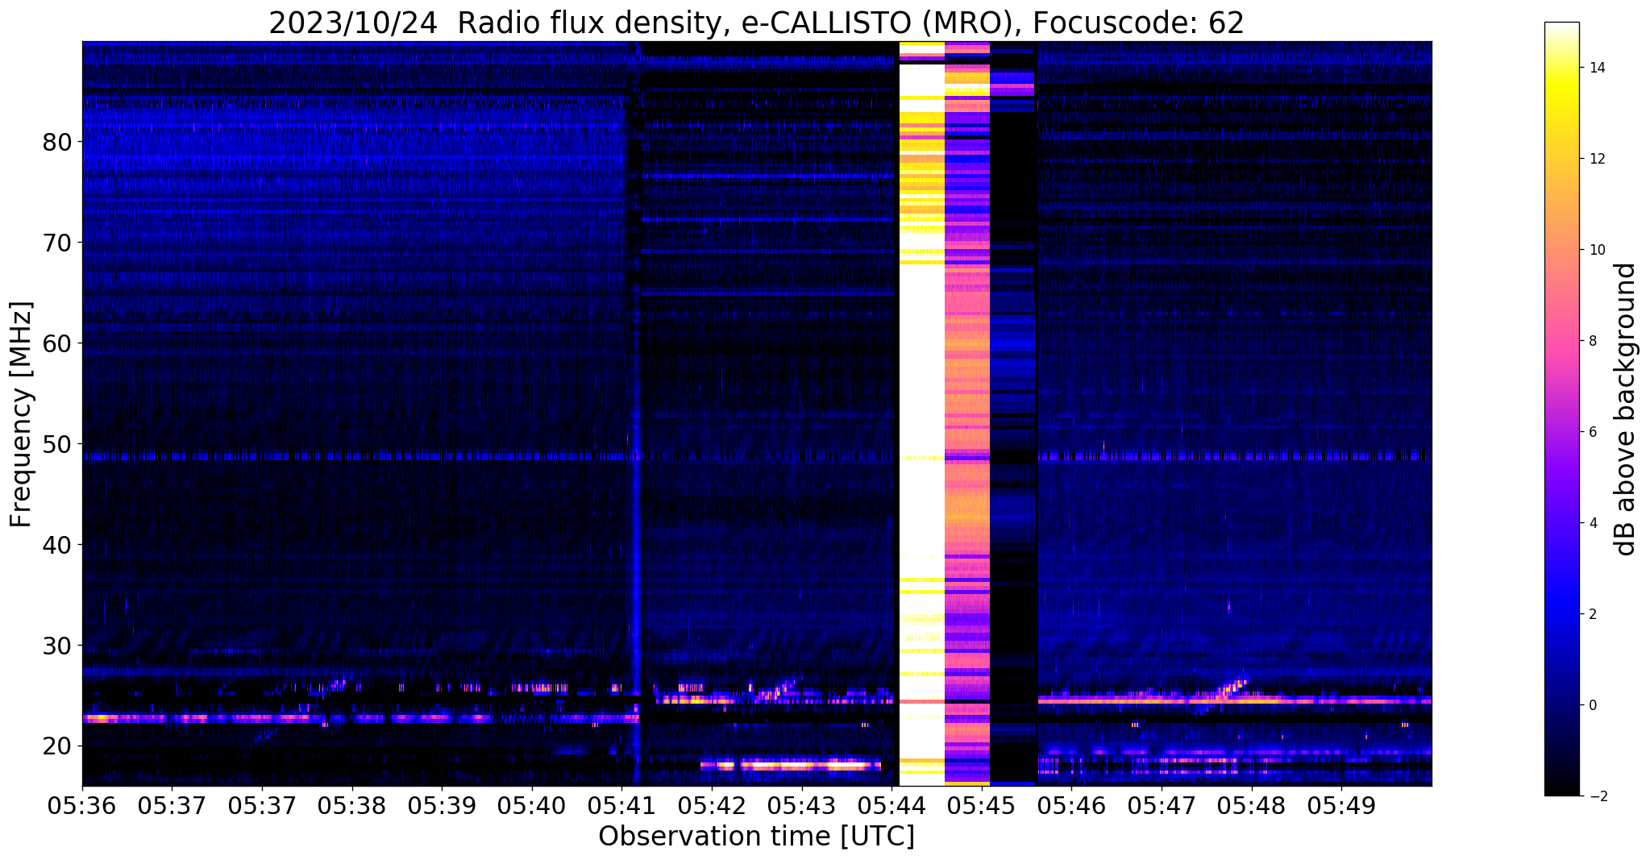Click the 40 MHz frequency tick label
The width and height of the screenshot is (1650, 860).
coord(57,545)
